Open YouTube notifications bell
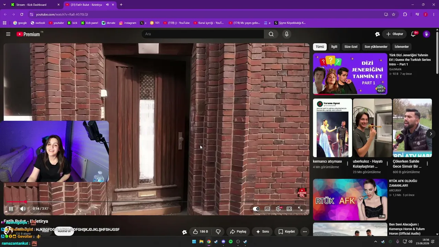The width and height of the screenshot is (439, 247). click(413, 34)
